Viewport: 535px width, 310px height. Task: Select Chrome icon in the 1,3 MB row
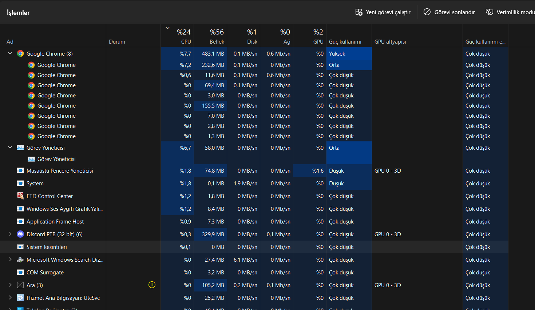[x=31, y=136]
